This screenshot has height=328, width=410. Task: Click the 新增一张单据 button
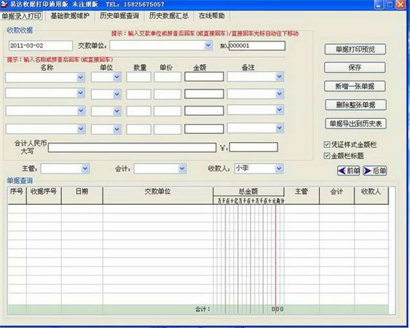click(x=355, y=86)
